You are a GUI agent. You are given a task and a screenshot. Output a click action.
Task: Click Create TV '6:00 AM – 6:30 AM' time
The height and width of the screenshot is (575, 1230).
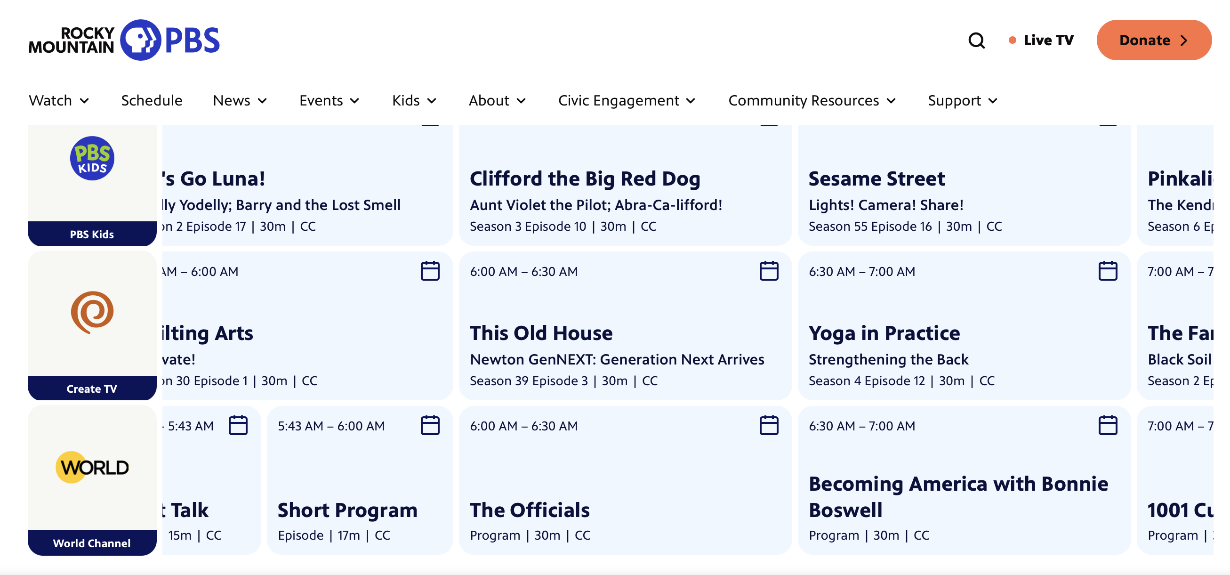[x=524, y=271]
